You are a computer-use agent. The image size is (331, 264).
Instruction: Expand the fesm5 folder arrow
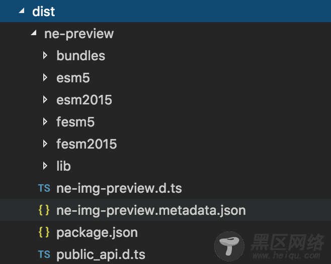pos(45,122)
